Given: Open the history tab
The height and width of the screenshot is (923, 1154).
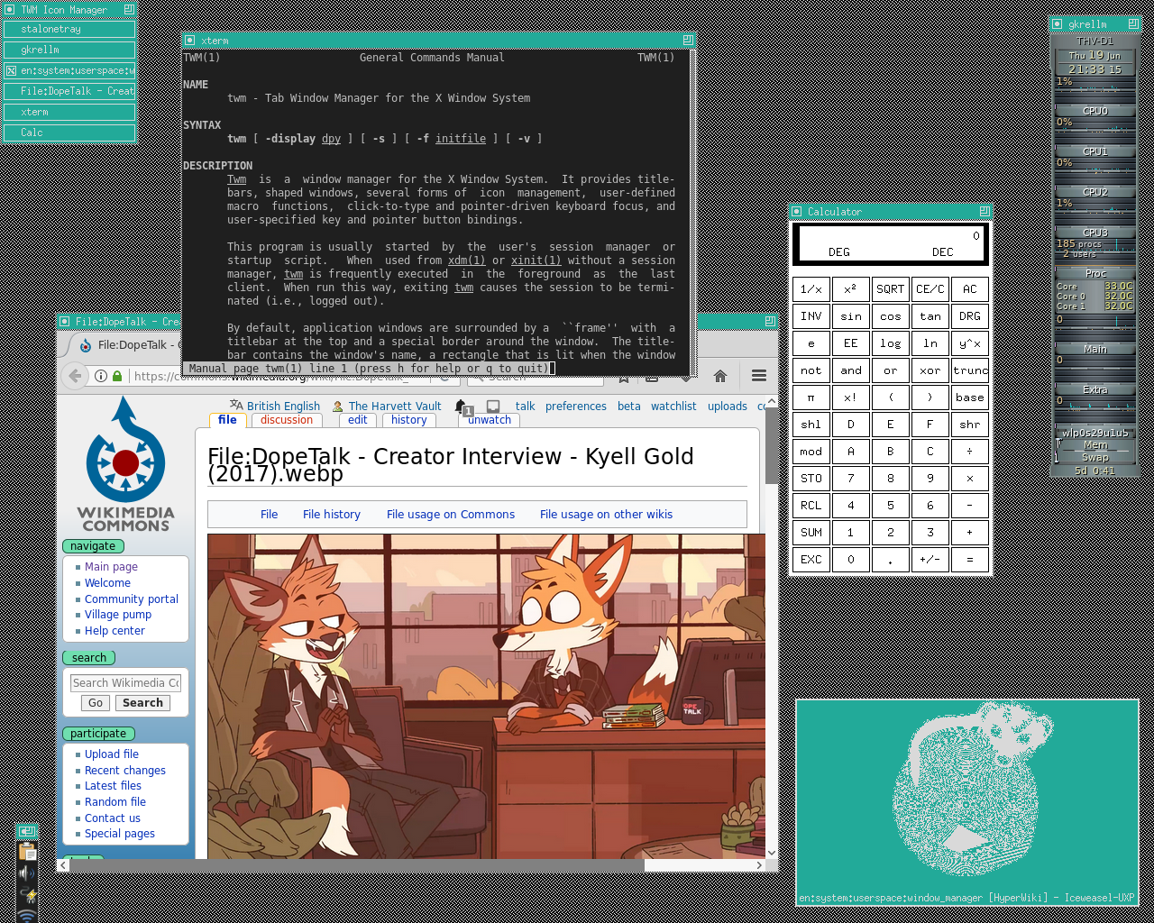Looking at the screenshot, I should [408, 420].
